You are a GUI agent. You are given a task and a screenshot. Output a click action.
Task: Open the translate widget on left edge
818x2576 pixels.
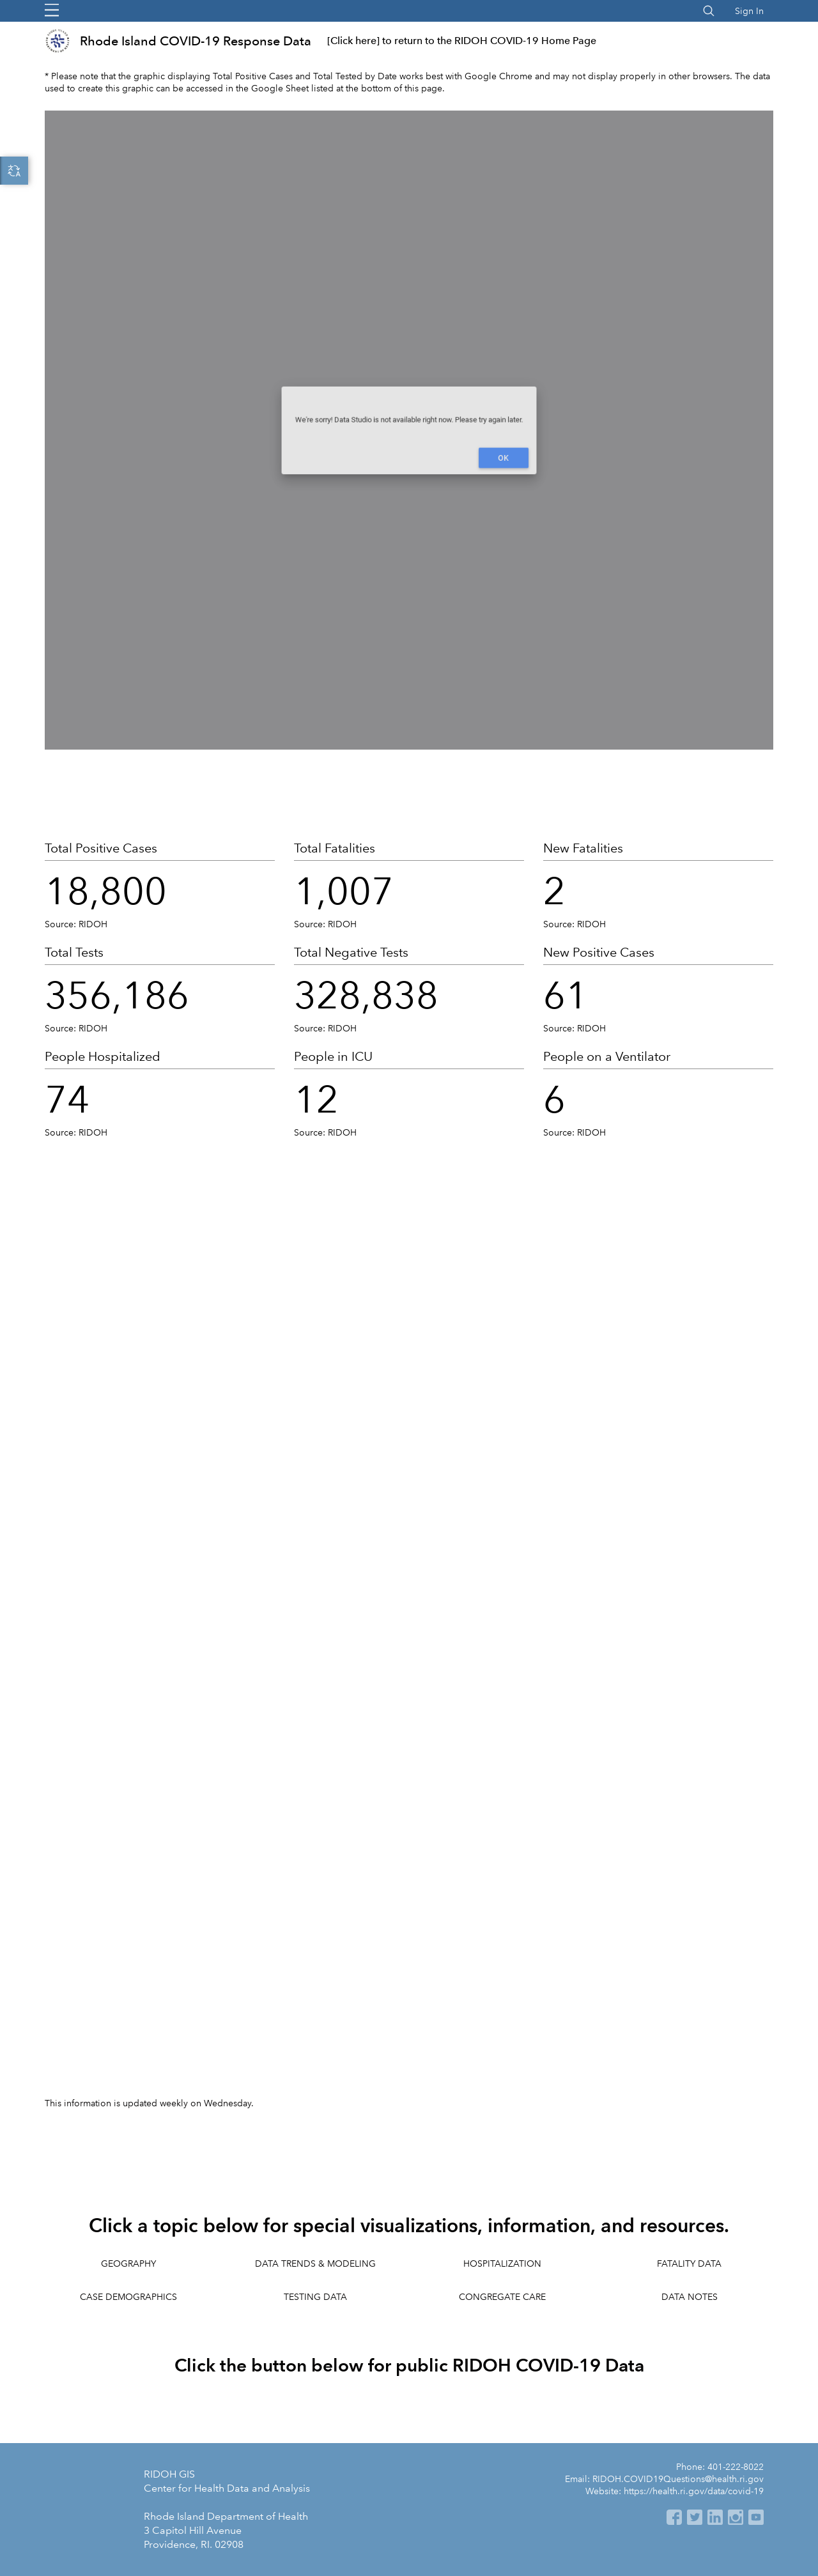(14, 171)
